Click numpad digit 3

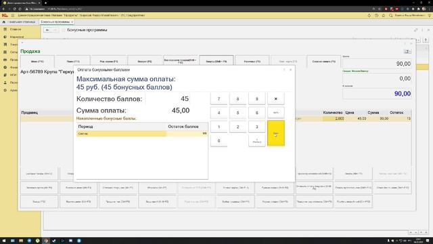(257, 127)
